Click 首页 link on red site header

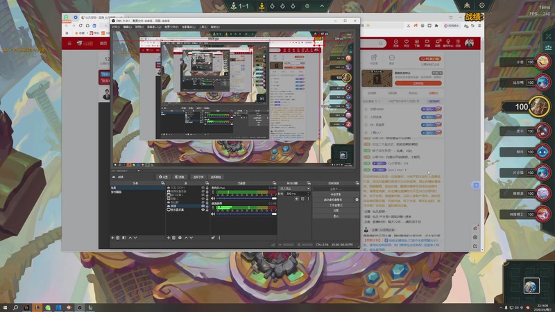(x=103, y=43)
